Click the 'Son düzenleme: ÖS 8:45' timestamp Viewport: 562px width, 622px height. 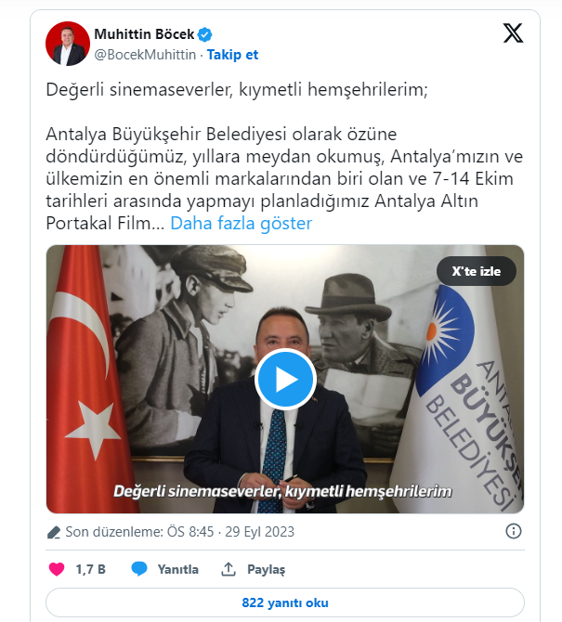click(139, 532)
